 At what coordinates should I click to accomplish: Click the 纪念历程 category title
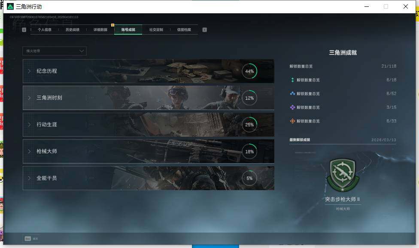pyautogui.click(x=47, y=71)
